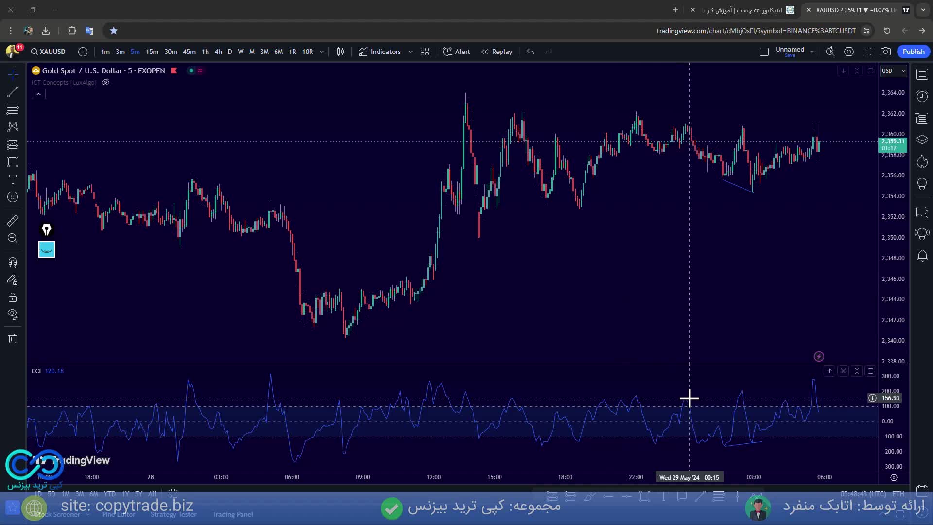
Task: Open the USD currency dropdown
Action: [894, 71]
